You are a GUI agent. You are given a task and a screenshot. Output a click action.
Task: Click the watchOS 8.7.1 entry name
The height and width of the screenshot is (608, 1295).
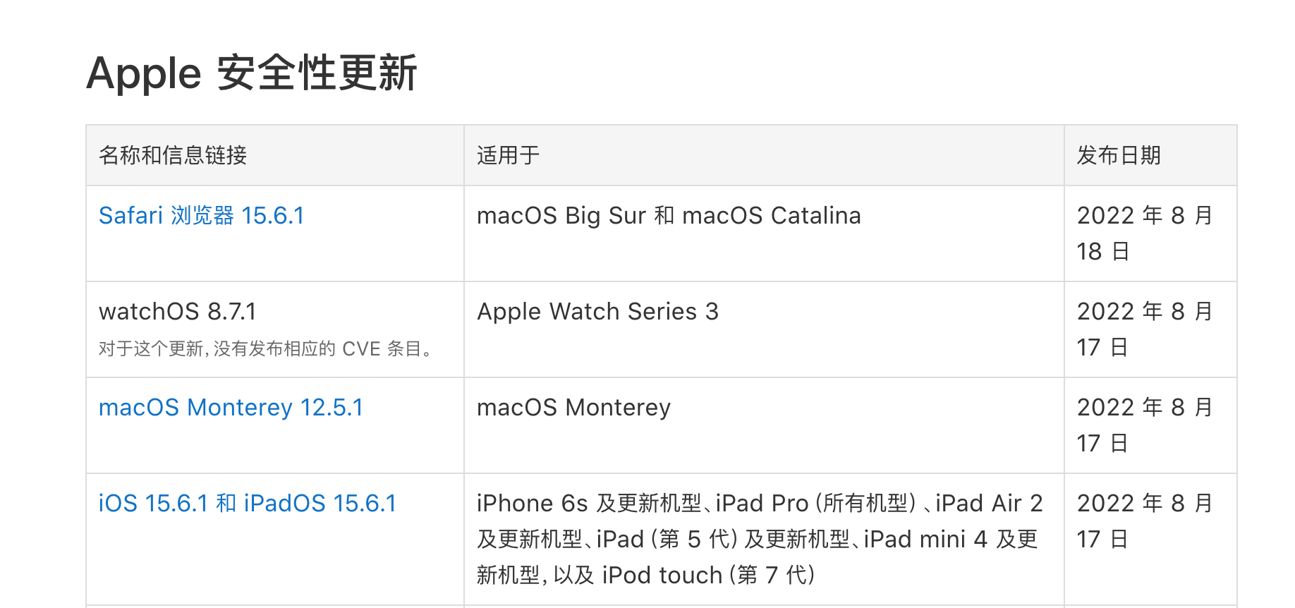[177, 312]
